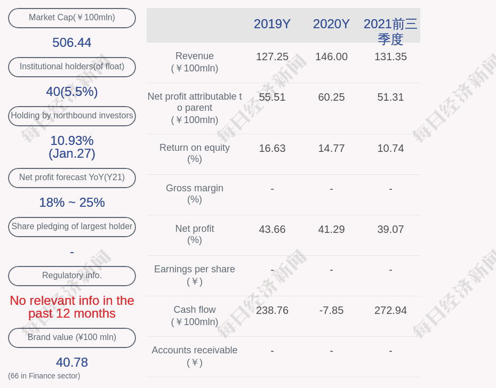Click the brand value figure 40.78
The image size is (496, 388).
click(72, 362)
